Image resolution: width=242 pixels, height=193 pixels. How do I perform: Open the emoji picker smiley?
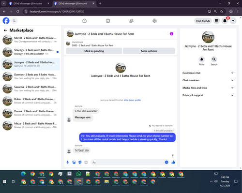[x=166, y=163]
